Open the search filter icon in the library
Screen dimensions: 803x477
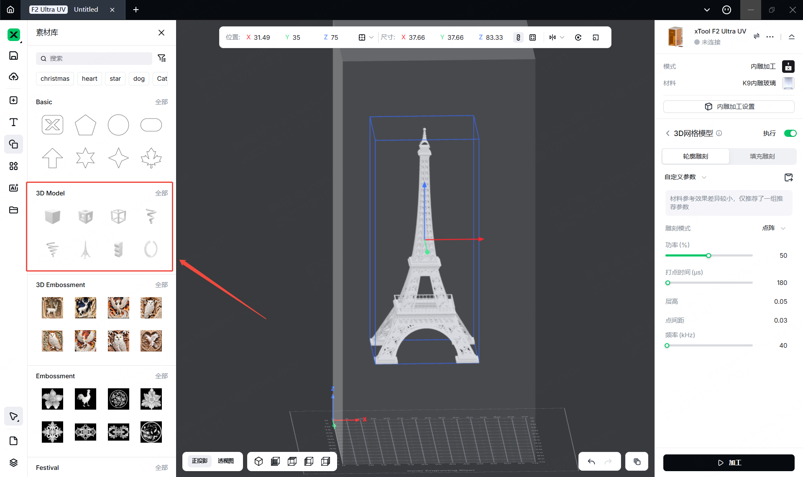point(162,58)
